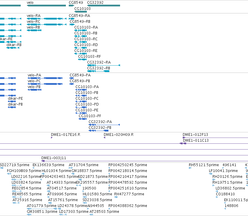This screenshot has width=248, height=216.
Task: Click CG32392-PB protein feature
Action: pos(99,131)
